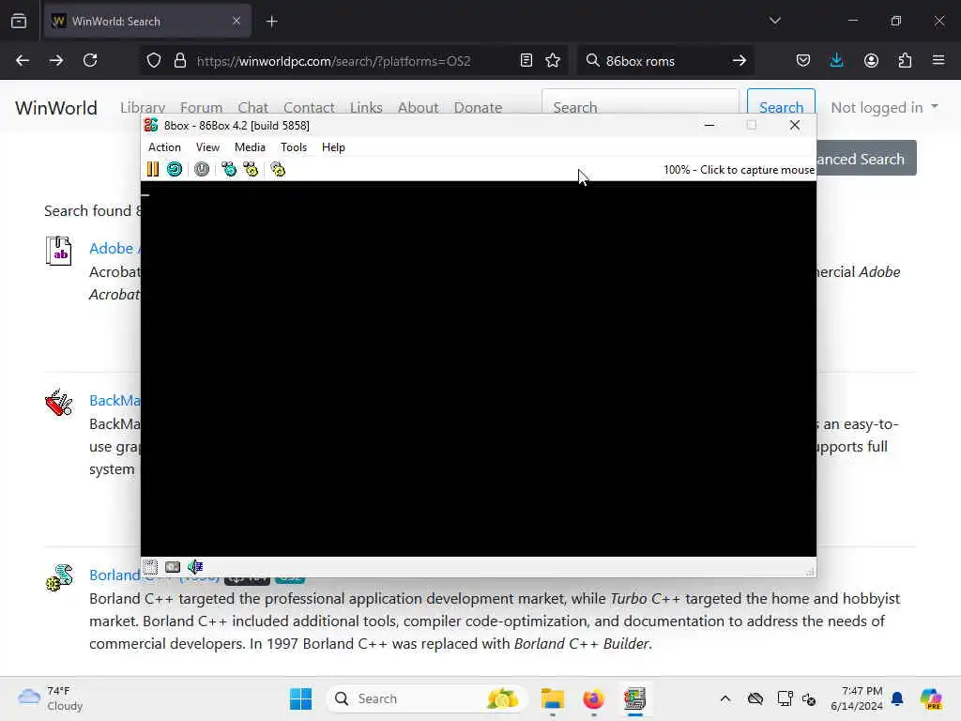Screen dimensions: 961x721
Task: Open Firefox hamburger application menu
Action: (x=938, y=61)
